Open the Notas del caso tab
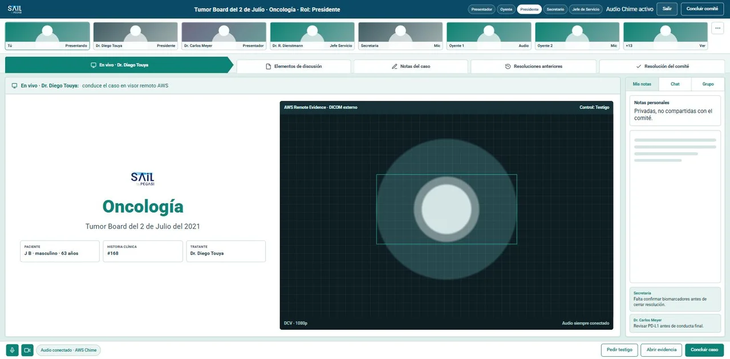730x359 pixels. click(411, 66)
